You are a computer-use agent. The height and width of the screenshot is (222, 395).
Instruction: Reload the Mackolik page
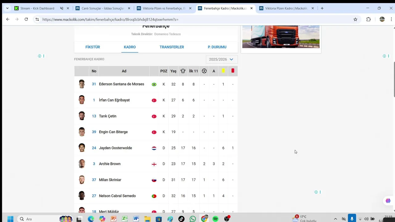tap(26, 19)
